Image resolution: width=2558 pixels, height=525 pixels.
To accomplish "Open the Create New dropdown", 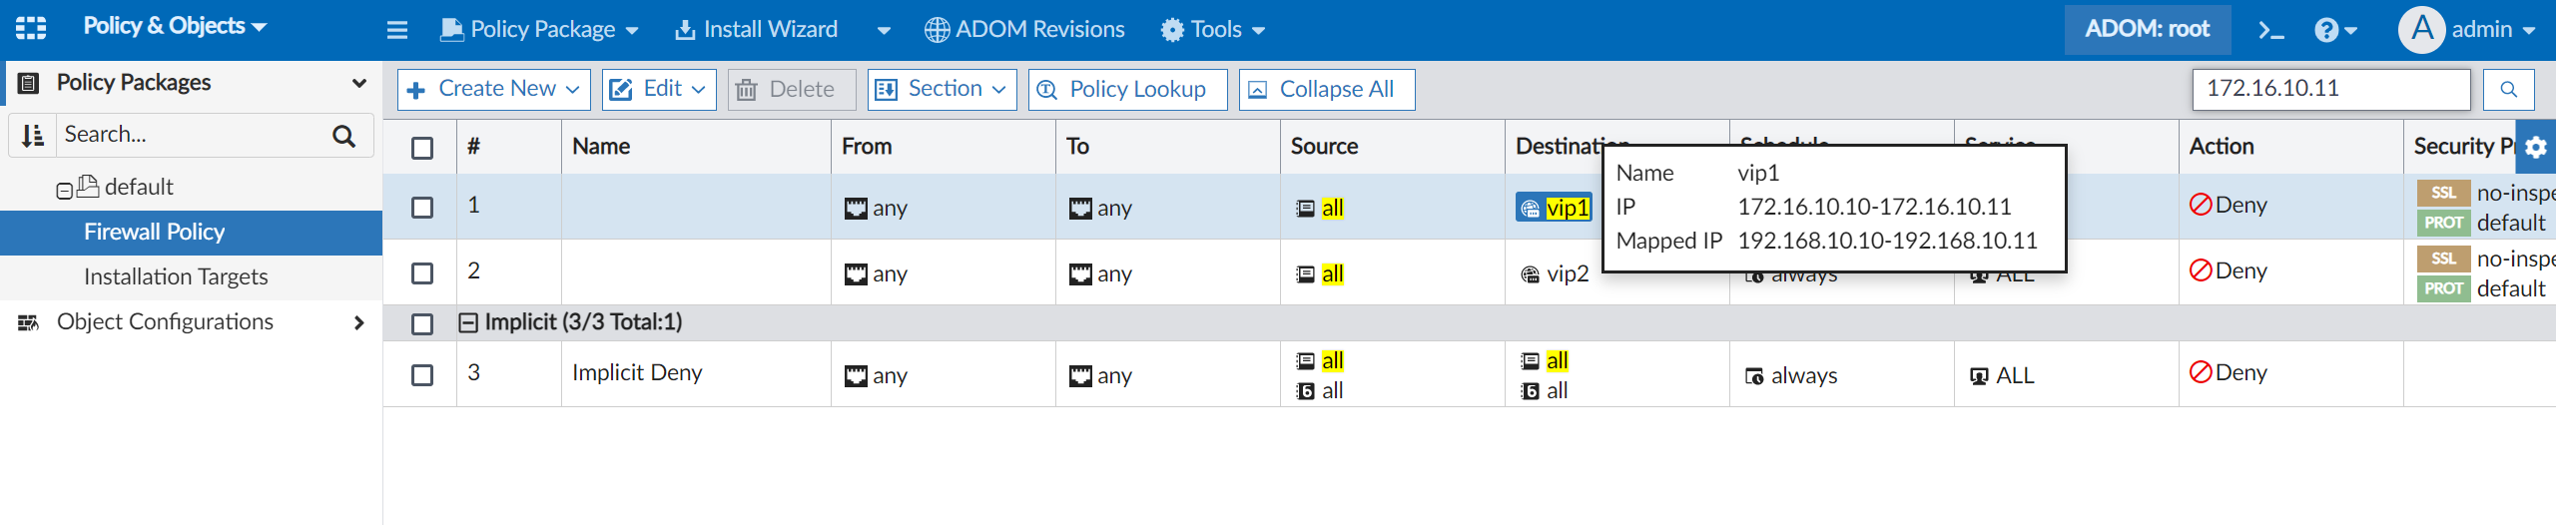I will pyautogui.click(x=494, y=90).
